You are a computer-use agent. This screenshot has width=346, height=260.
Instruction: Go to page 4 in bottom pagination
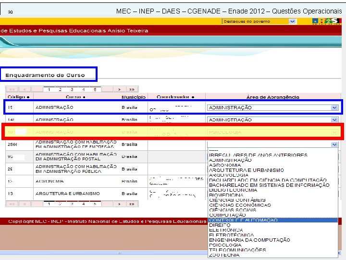[x=84, y=204]
